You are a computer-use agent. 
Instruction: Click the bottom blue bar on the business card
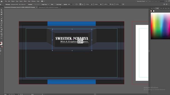click(x=71, y=82)
